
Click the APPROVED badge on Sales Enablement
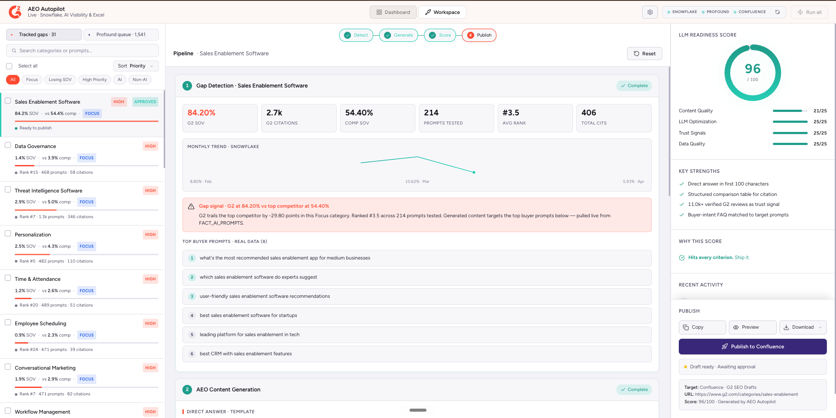145,102
